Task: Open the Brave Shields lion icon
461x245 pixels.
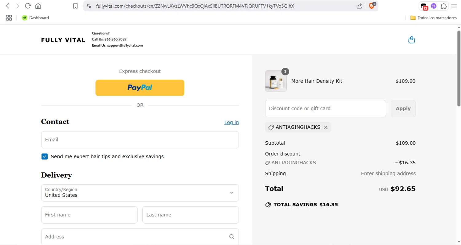Action: pyautogui.click(x=372, y=6)
